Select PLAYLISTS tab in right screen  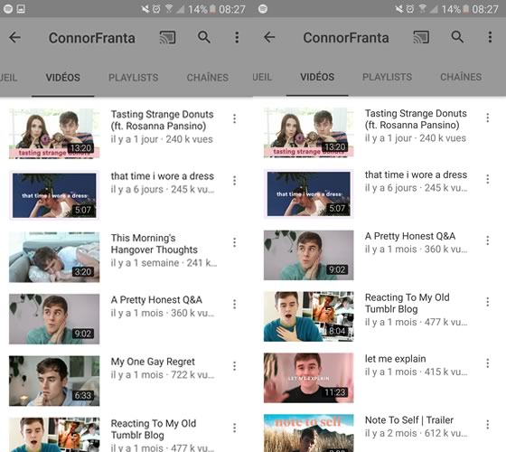point(388,77)
